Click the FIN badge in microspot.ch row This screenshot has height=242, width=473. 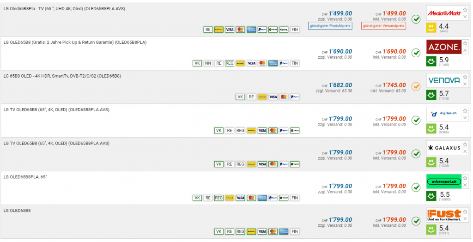(x=295, y=198)
